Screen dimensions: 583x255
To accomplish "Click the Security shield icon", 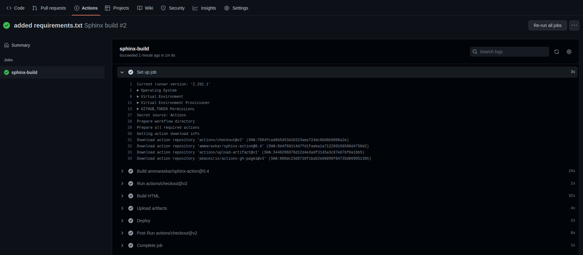I will 163,8.
